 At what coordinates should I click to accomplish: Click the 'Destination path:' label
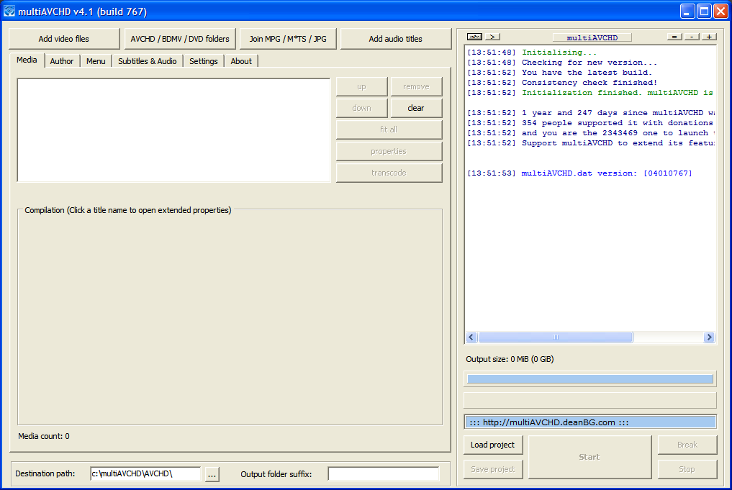[45, 473]
